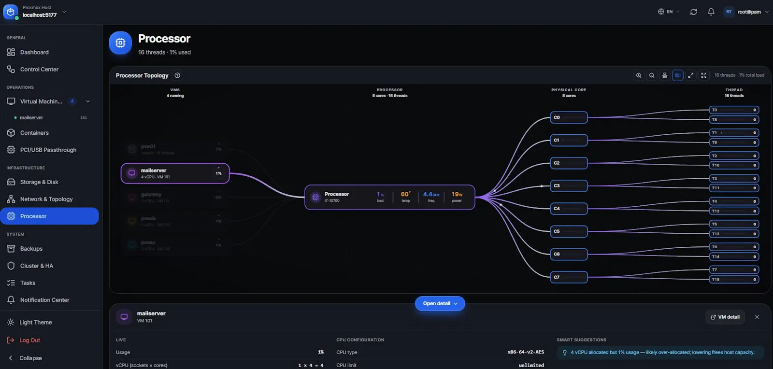The width and height of the screenshot is (773, 369).
Task: Expand the Virtual Machines chevron
Action: point(87,101)
